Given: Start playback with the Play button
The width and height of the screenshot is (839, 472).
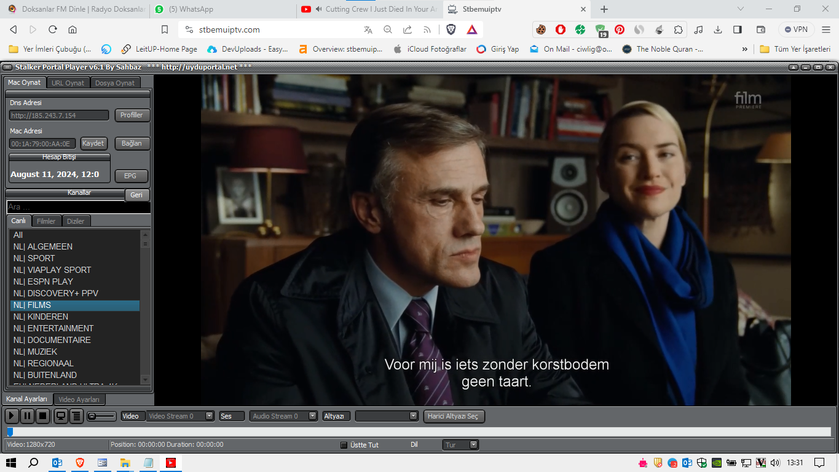Looking at the screenshot, I should coord(12,416).
